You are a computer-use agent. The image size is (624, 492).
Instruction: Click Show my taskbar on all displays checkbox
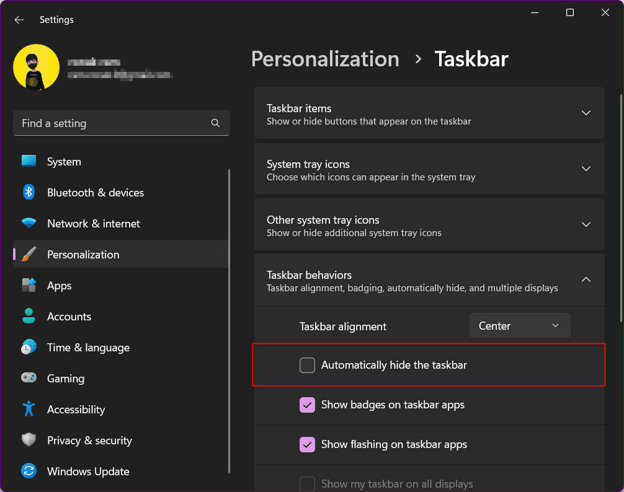pos(307,484)
